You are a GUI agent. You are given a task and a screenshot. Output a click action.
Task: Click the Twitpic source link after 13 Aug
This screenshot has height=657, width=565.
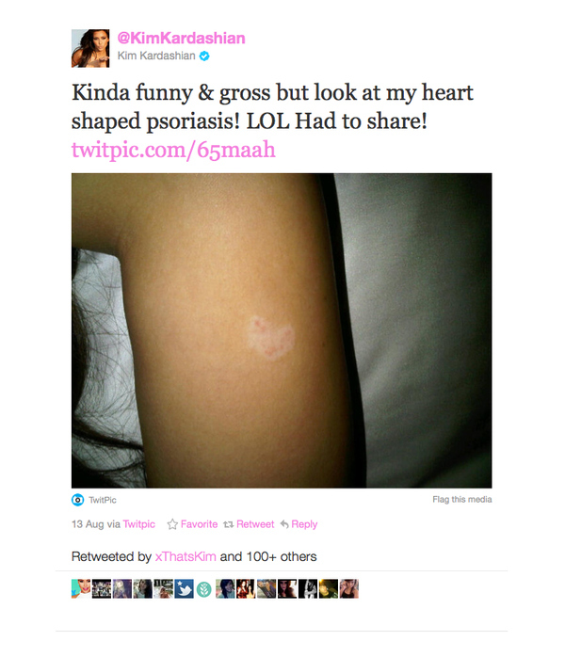point(139,524)
